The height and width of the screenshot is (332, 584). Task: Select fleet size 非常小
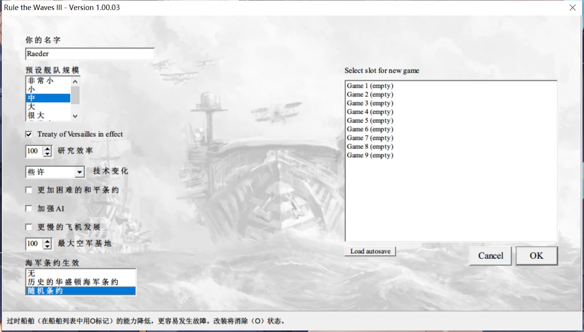[48, 81]
